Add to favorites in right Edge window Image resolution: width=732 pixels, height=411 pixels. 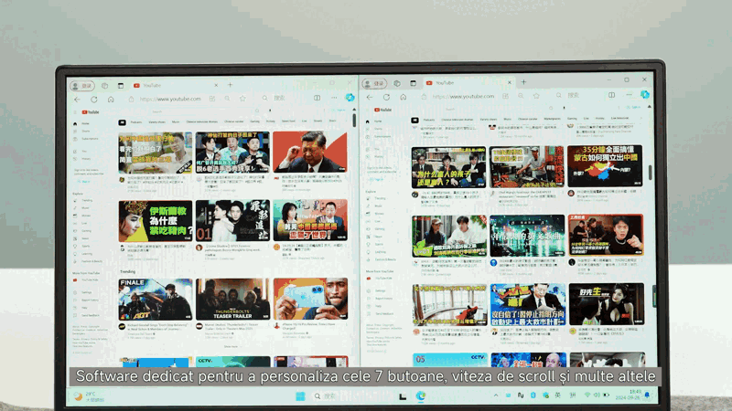pyautogui.click(x=536, y=96)
